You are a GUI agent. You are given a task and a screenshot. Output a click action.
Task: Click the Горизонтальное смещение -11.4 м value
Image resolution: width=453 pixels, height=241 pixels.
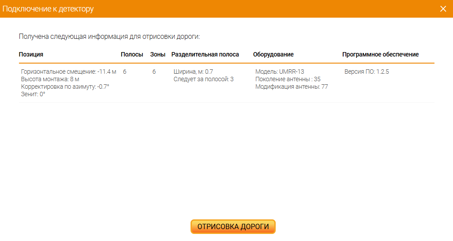68,72
